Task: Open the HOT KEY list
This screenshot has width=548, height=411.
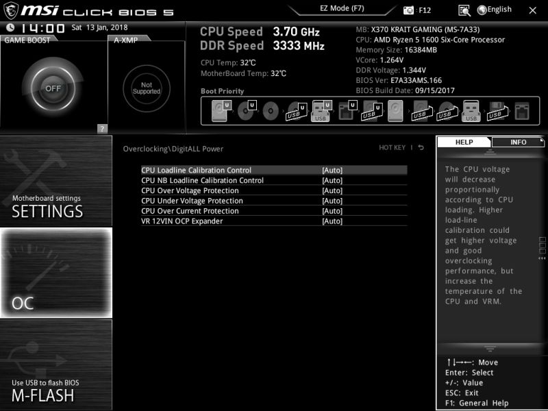Action: click(x=392, y=147)
